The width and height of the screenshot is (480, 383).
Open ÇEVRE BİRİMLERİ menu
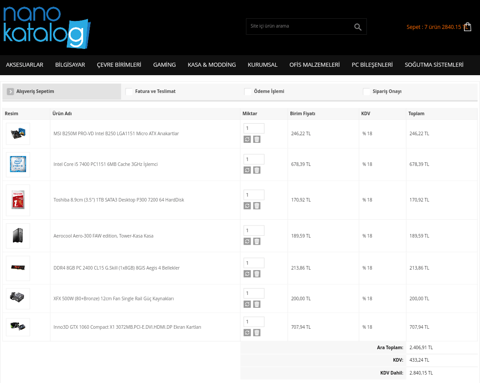point(119,65)
